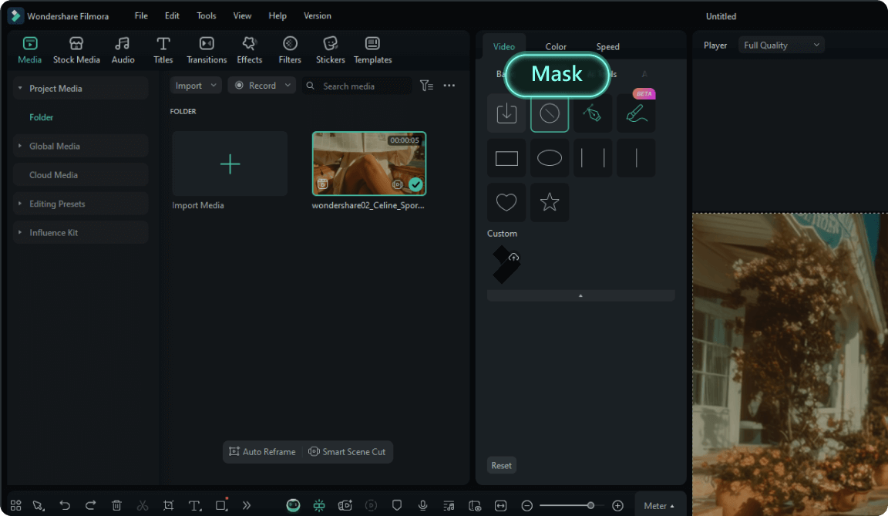Expand the Global Media section
888x516 pixels.
pyautogui.click(x=18, y=146)
